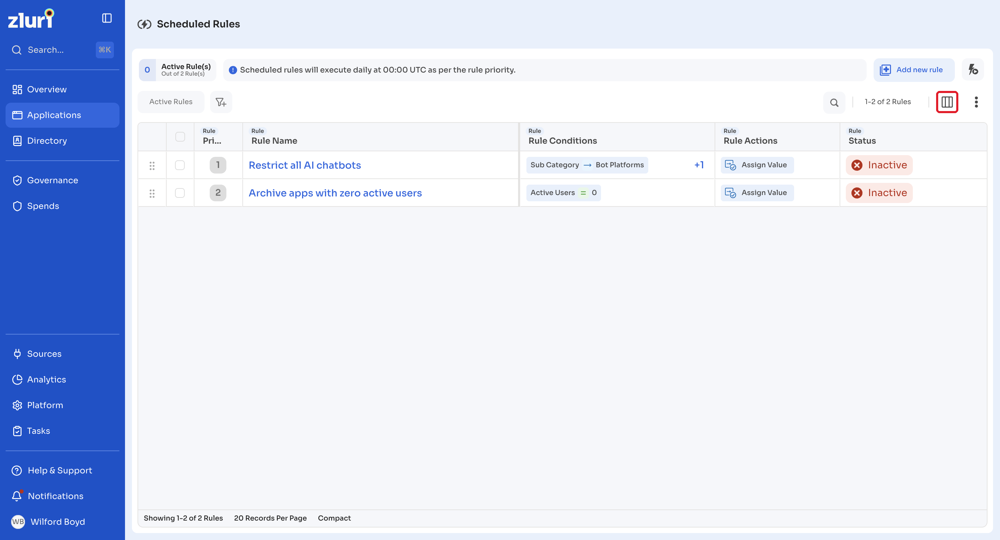Tick the checkbox for Archive apps rule
Image resolution: width=1000 pixels, height=540 pixels.
(180, 193)
